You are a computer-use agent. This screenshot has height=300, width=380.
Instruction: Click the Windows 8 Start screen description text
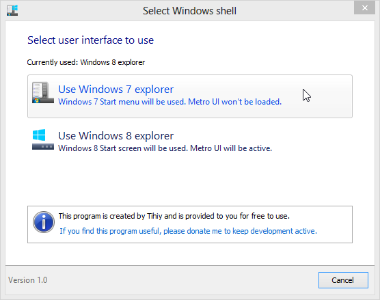pos(165,148)
